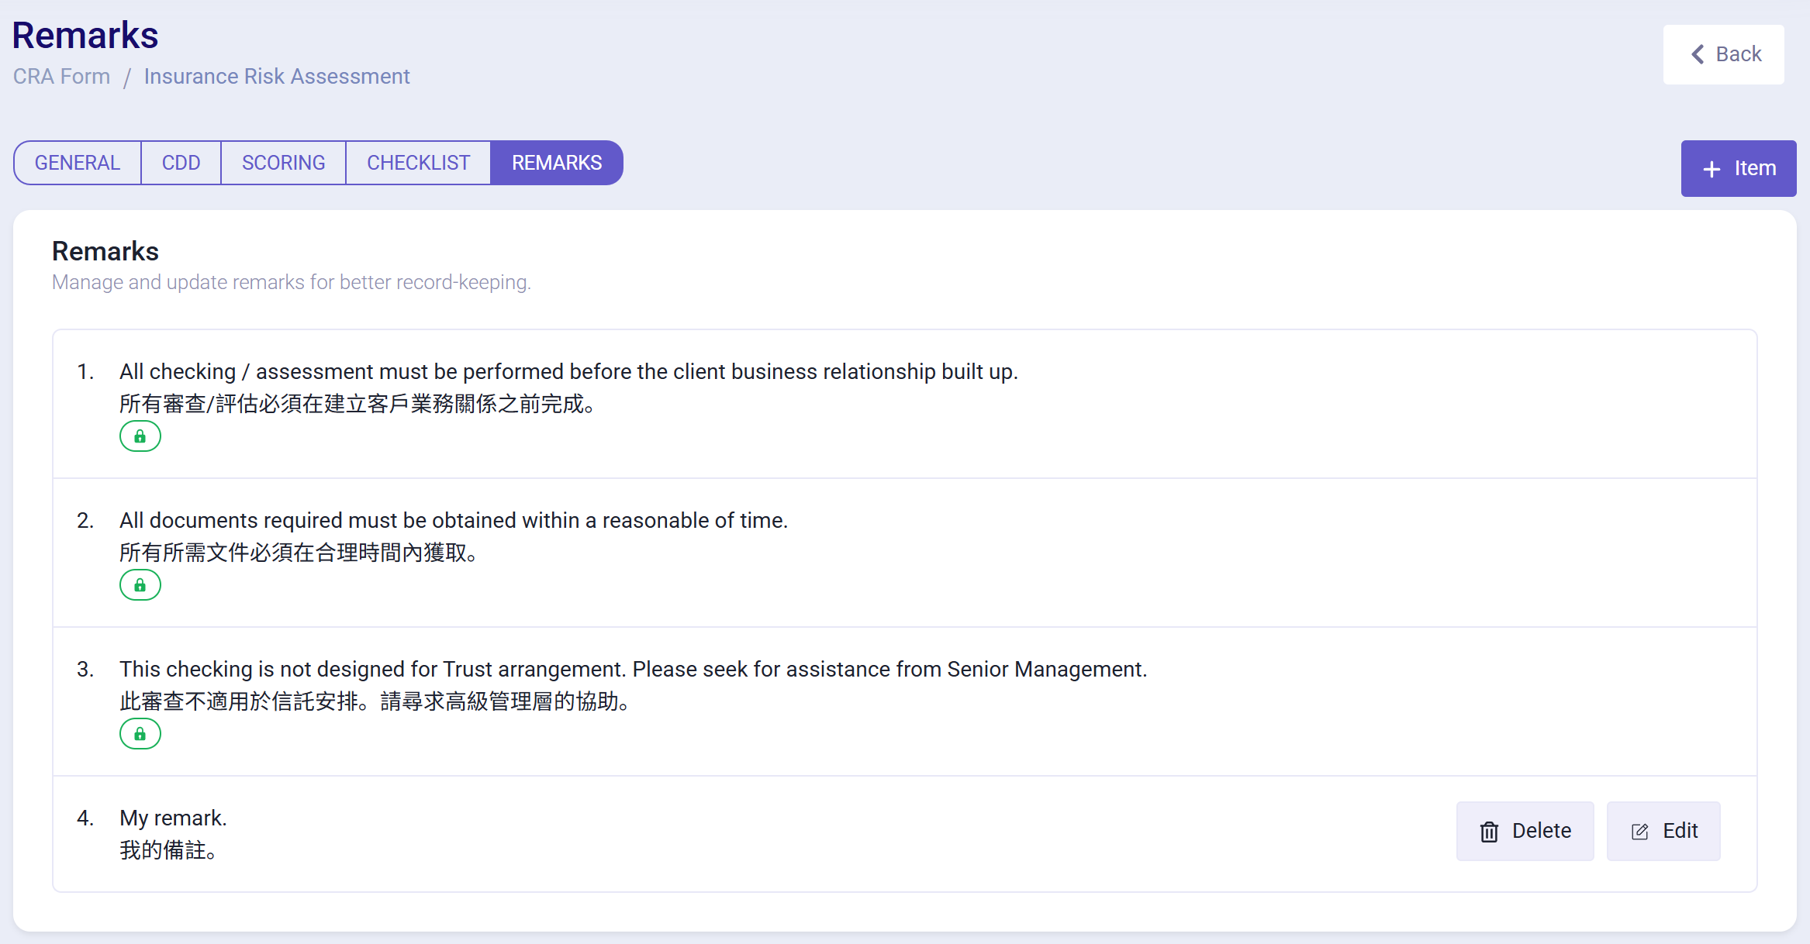Add a new remark Item
The image size is (1810, 944).
pyautogui.click(x=1738, y=168)
